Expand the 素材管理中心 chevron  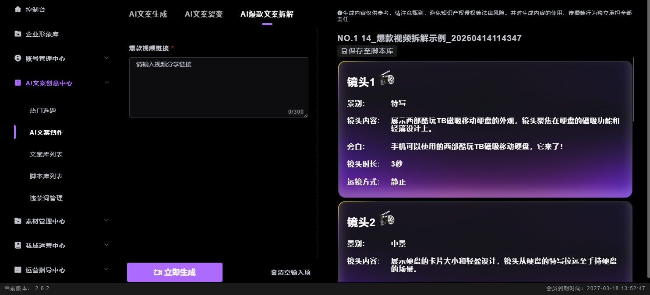point(106,220)
